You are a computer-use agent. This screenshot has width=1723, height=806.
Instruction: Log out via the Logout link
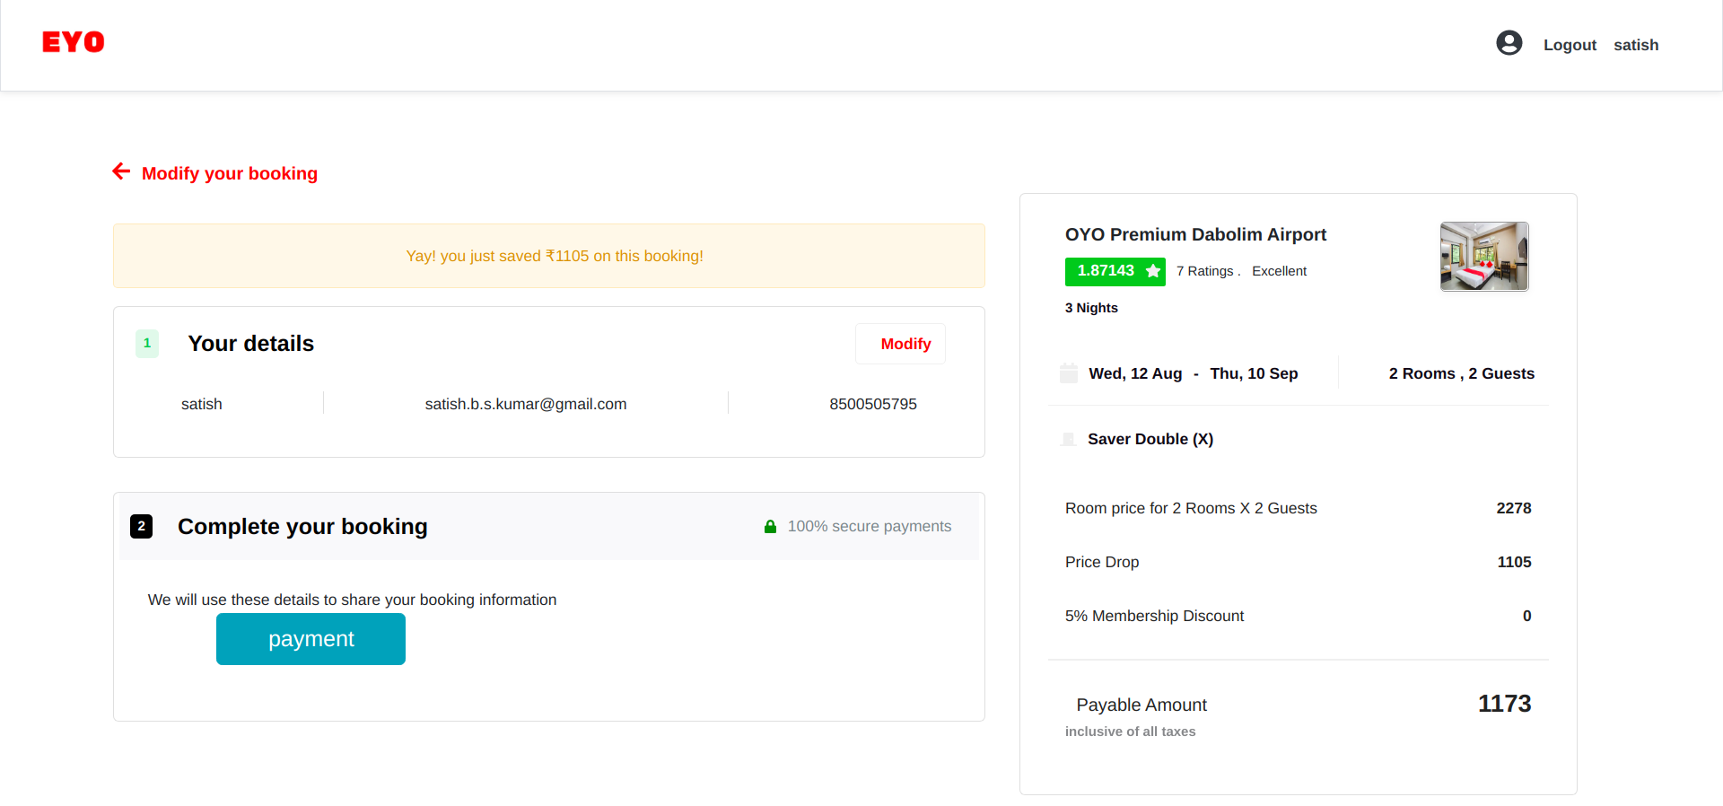[1570, 45]
